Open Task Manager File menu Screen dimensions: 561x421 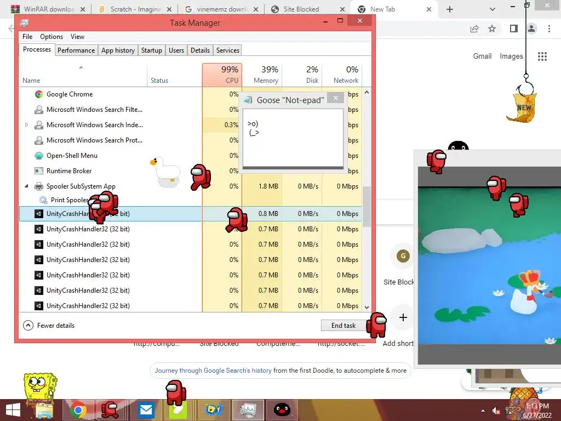click(x=27, y=37)
